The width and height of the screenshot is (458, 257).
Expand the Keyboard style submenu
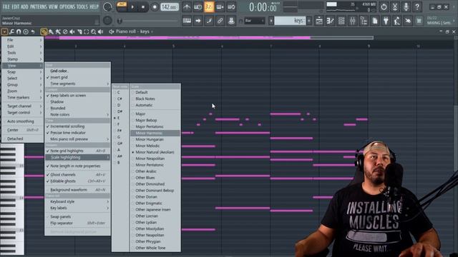point(78,201)
